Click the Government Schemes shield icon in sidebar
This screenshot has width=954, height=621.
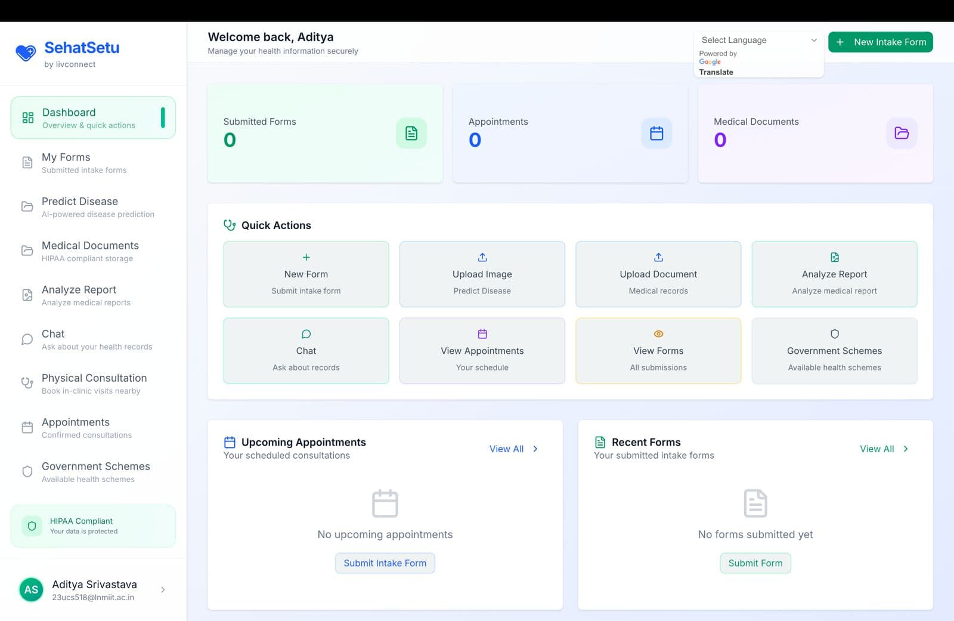27,471
